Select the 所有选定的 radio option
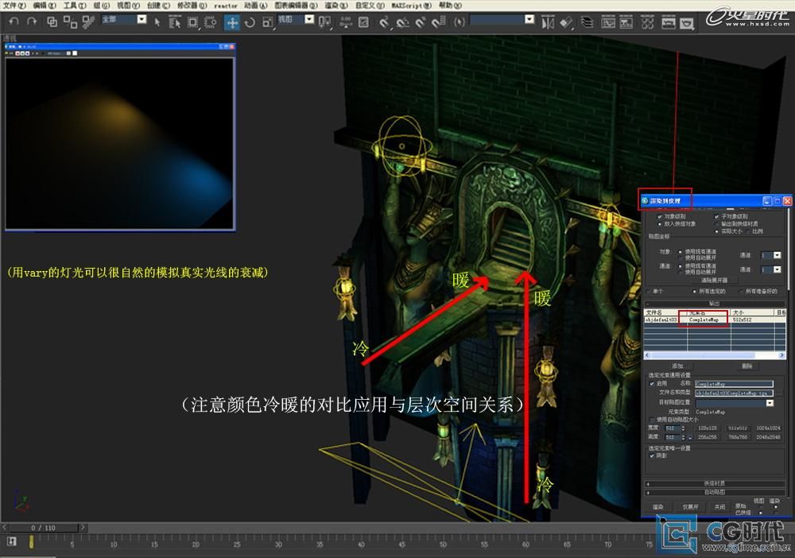Screen dimensions: 795x558 694,292
